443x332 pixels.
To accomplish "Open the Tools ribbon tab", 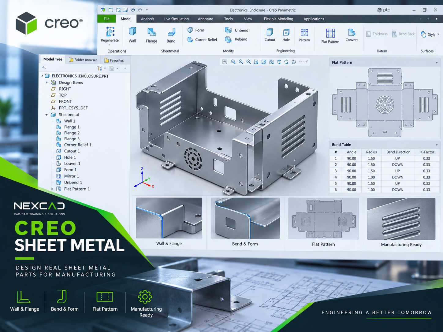I will point(229,19).
